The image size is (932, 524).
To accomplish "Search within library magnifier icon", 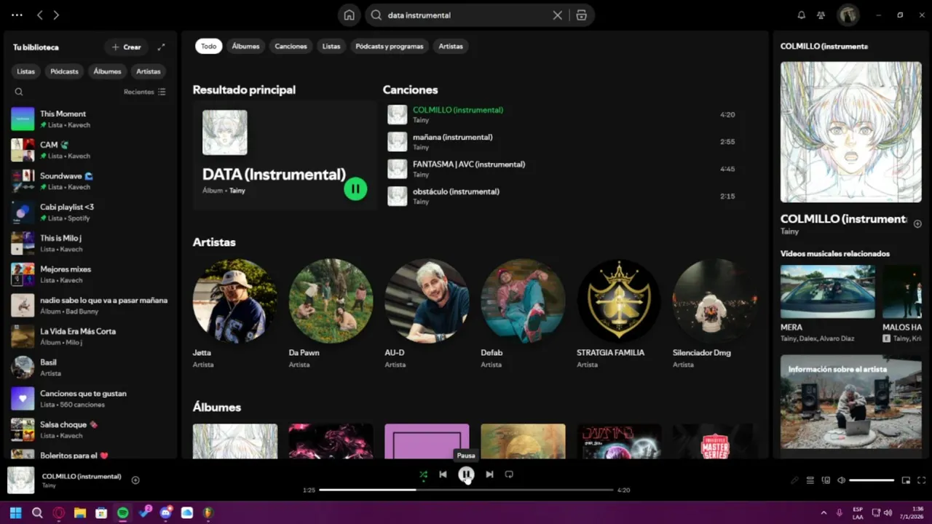I will [x=19, y=92].
